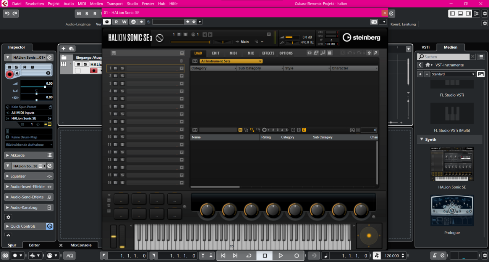Enable Write automation in the plug-in header

124,22
